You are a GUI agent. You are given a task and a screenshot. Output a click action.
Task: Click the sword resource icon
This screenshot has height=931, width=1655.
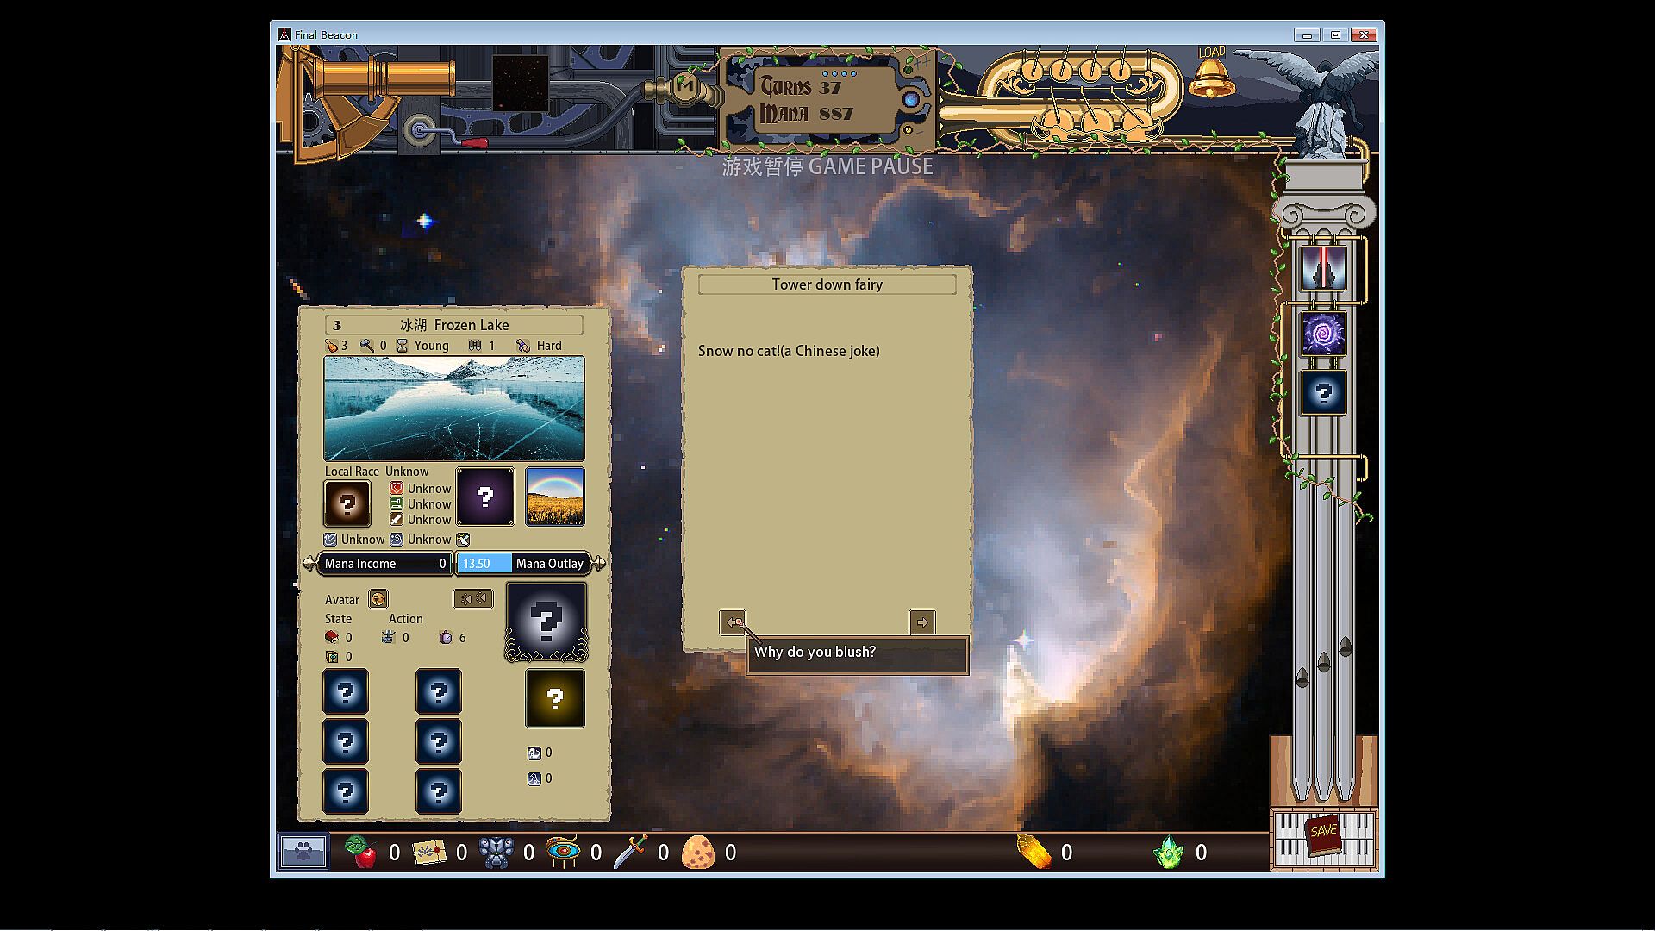click(x=630, y=853)
